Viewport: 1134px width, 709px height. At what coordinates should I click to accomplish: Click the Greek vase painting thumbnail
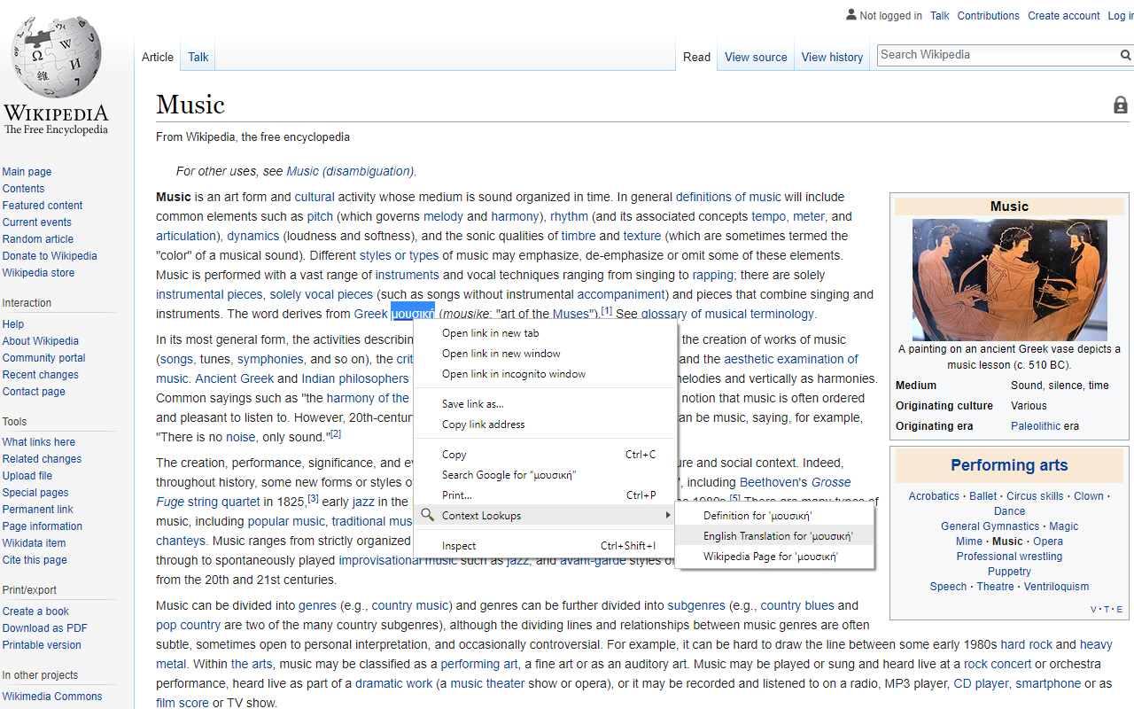tap(1009, 280)
